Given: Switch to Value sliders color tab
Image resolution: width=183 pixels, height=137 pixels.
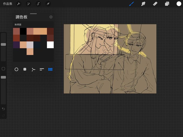Looking at the screenshot, I should pos(42,69).
